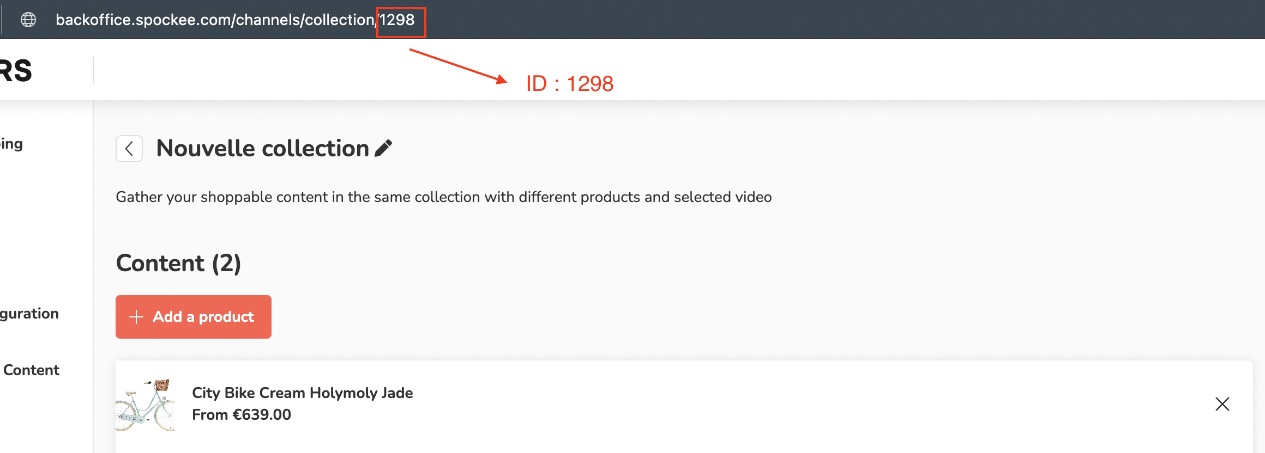Click the globe site-info icon in the address bar
The width and height of the screenshot is (1265, 453).
coord(28,20)
